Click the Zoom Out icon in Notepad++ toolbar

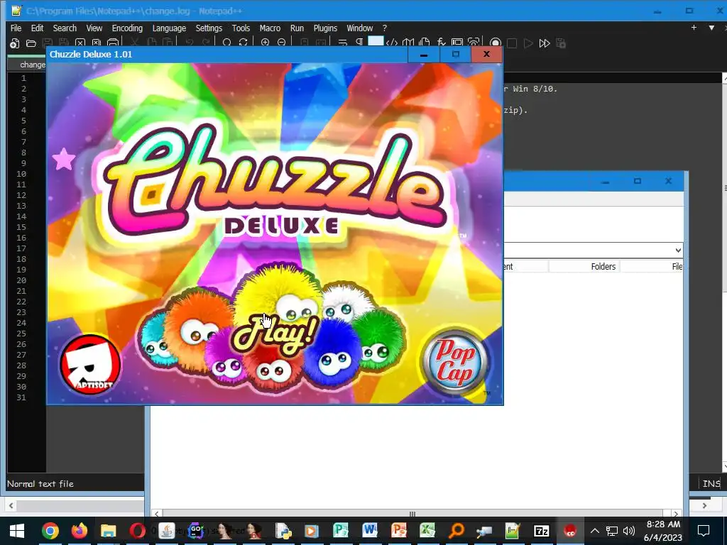coord(281,43)
